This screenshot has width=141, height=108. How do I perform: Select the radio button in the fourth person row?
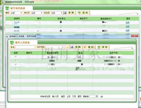pos(16,69)
